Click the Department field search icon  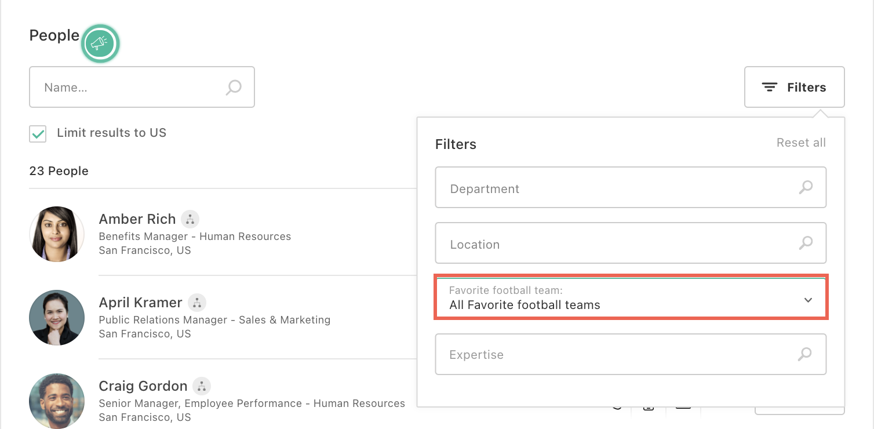[806, 188]
